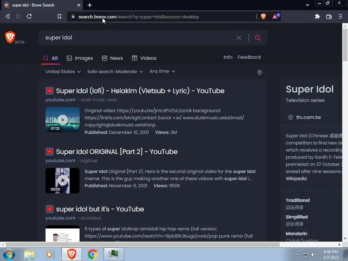This screenshot has height=261, width=348.
Task: Open the Info link
Action: [228, 57]
